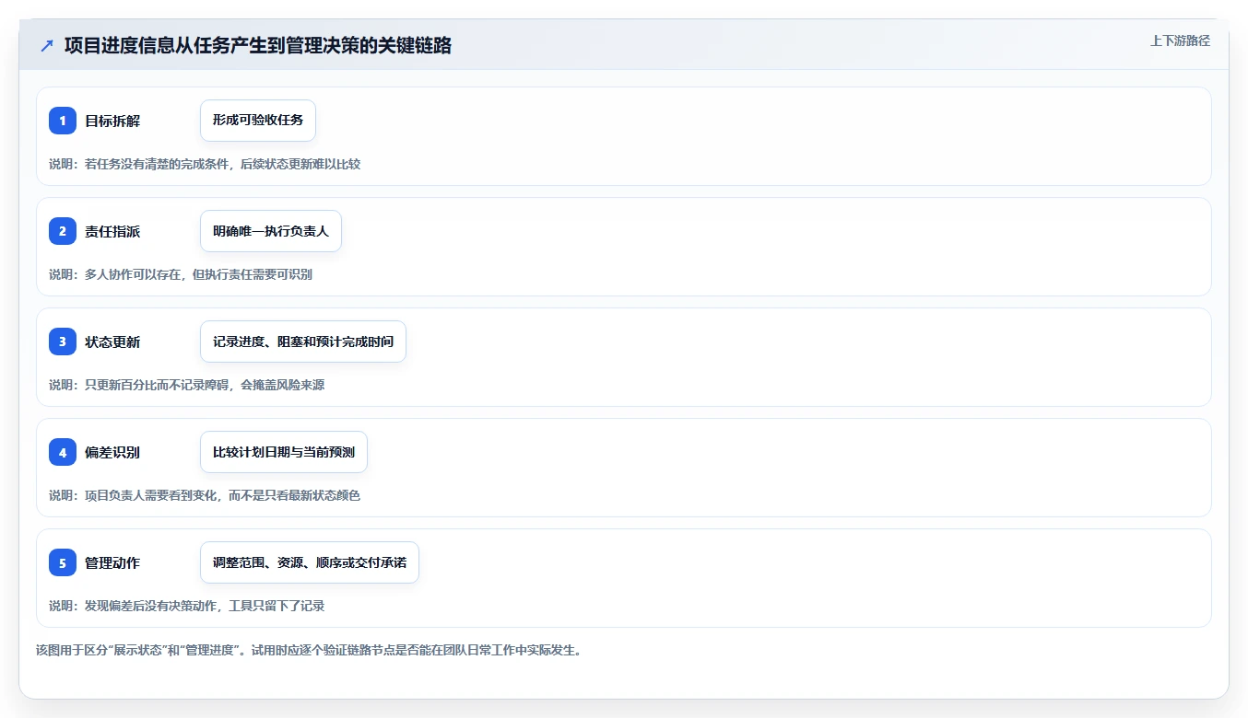This screenshot has height=718, width=1248.
Task: Click the step 4 number badge
Action: tap(63, 452)
